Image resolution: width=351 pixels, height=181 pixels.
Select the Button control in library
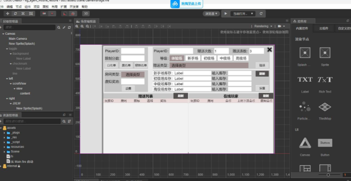pyautogui.click(x=325, y=143)
